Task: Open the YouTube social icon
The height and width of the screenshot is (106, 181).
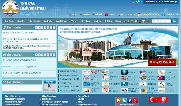Action: click(135, 100)
